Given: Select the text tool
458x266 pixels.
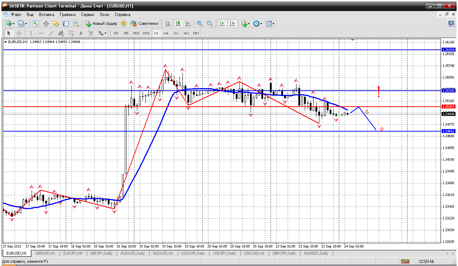Looking at the screenshot, I should [81, 33].
